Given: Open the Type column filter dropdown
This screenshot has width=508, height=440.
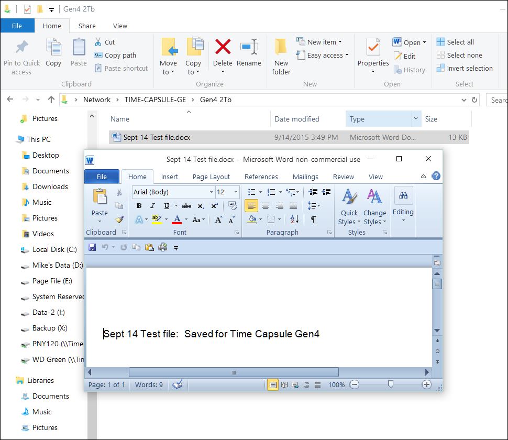Looking at the screenshot, I should tap(416, 118).
